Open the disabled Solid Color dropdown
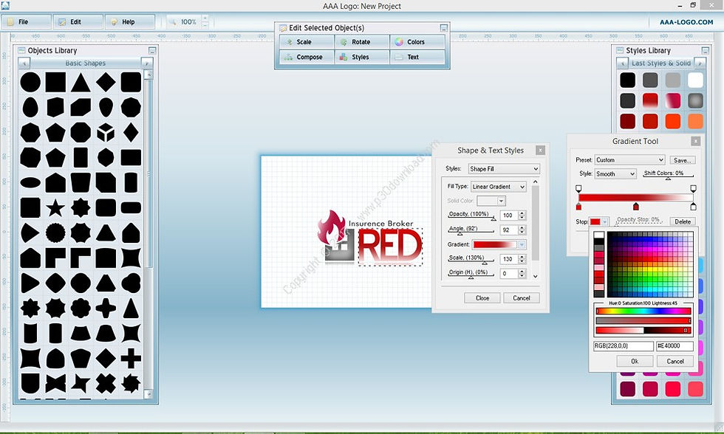The height and width of the screenshot is (434, 724). [x=491, y=201]
